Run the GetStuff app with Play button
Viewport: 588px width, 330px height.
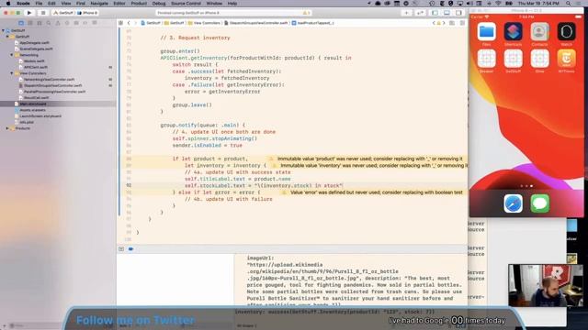[29, 13]
